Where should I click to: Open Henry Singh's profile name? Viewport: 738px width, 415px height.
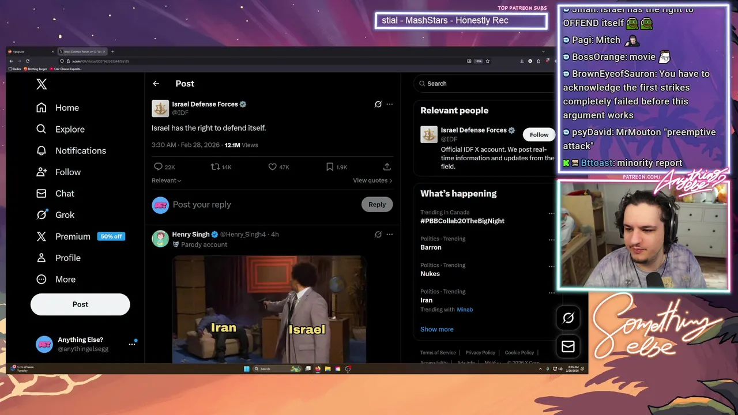coord(191,235)
